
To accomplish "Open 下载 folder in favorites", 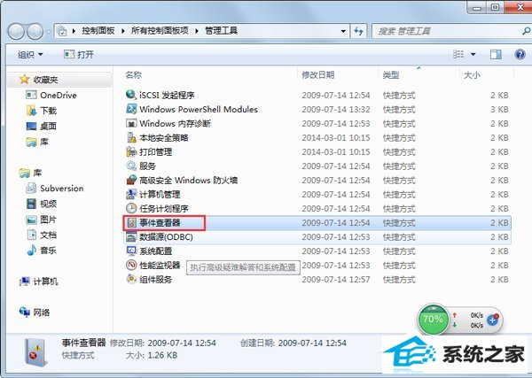I will (42, 111).
